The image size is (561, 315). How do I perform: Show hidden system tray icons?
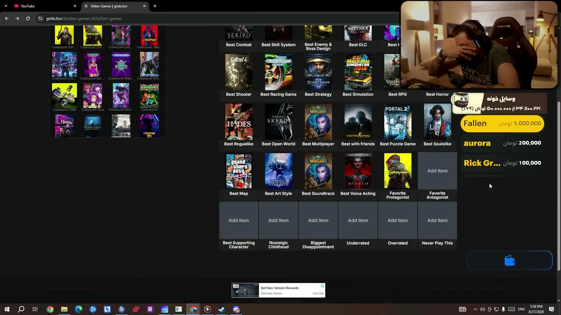[x=475, y=309]
